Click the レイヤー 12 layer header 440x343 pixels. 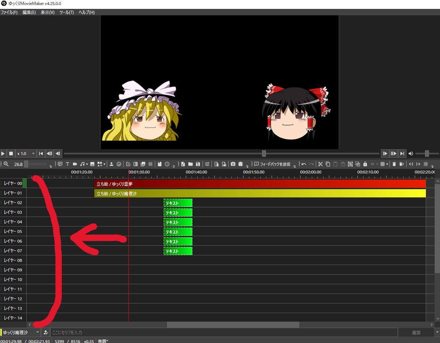(x=13, y=298)
